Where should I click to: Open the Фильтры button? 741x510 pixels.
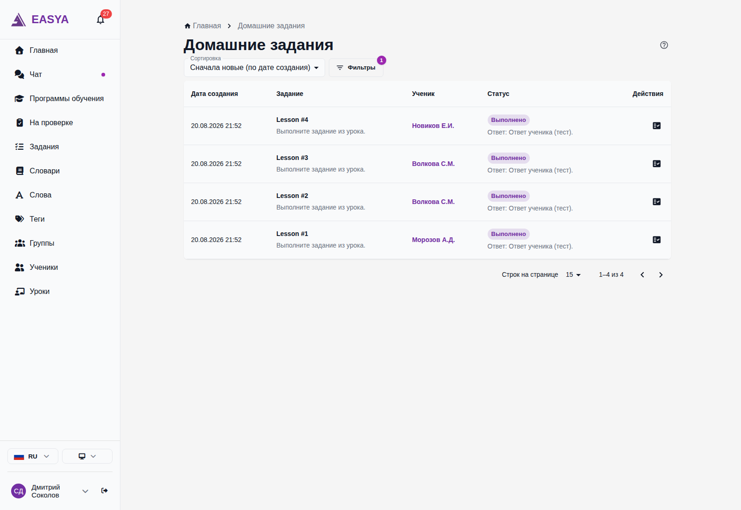[356, 68]
